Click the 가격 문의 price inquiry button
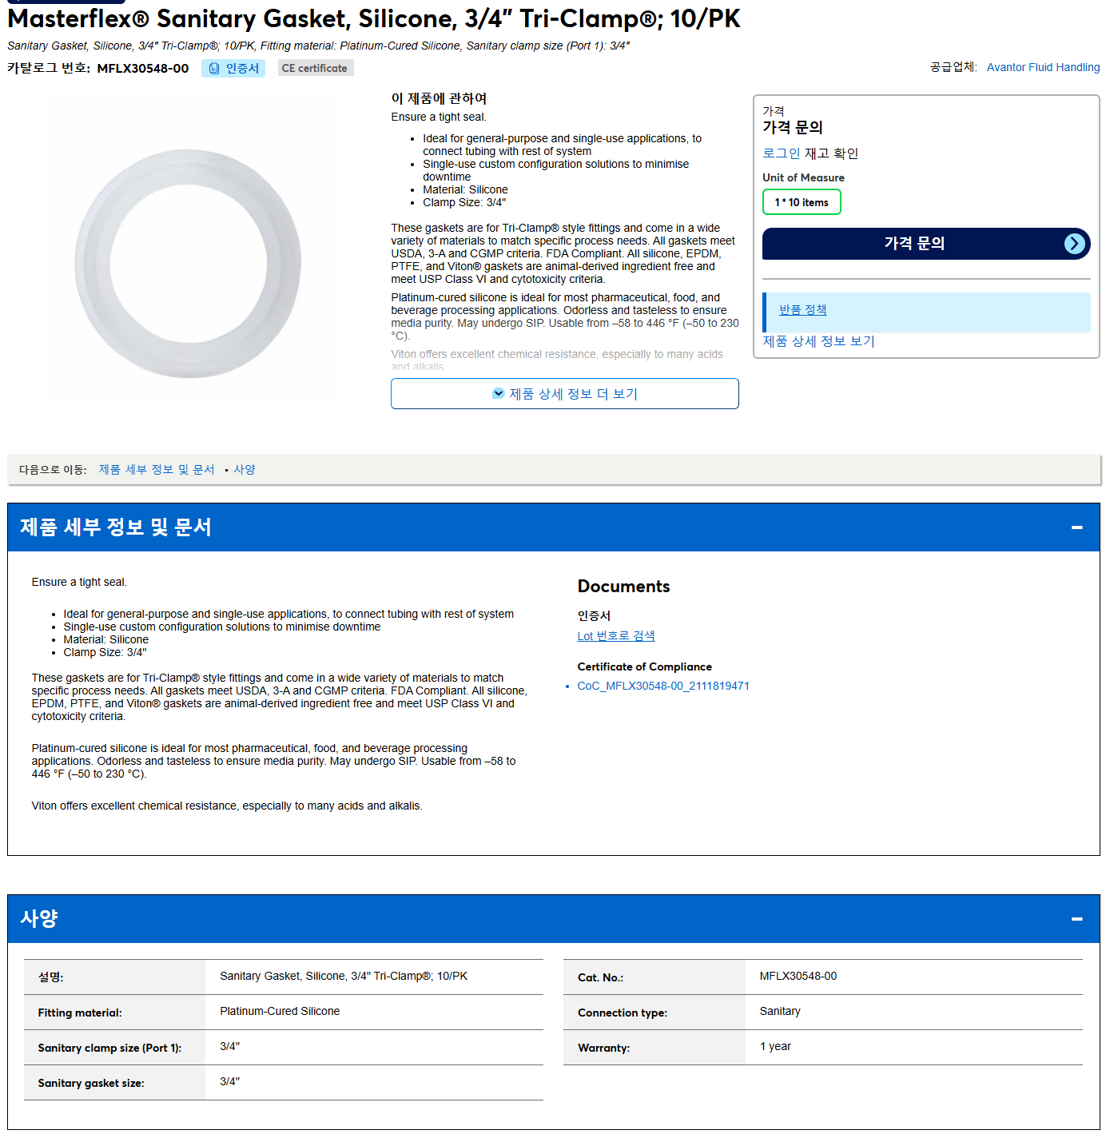1106x1146 pixels. (926, 244)
